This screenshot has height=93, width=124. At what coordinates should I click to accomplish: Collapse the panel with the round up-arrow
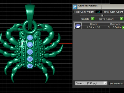pyautogui.click(x=102, y=16)
